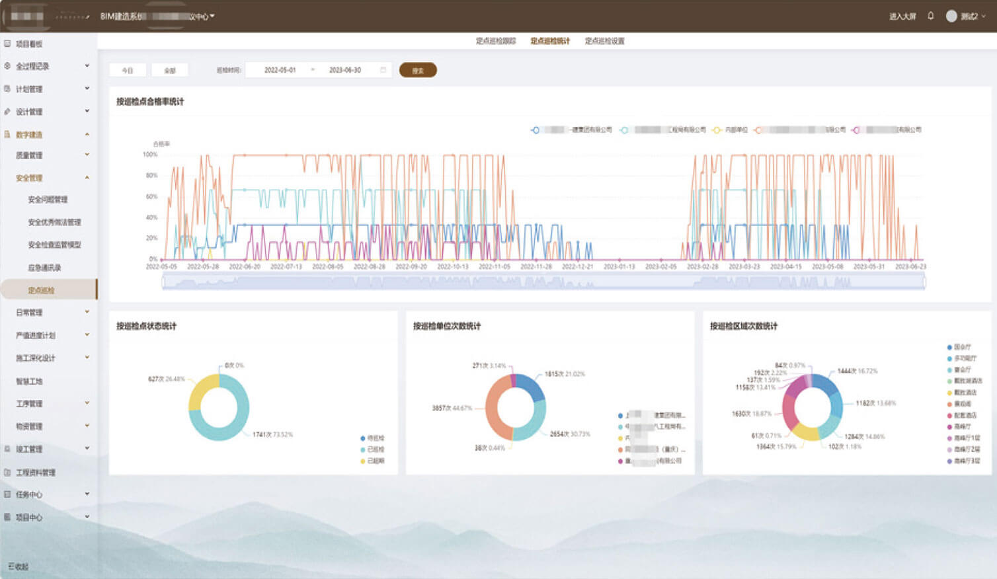This screenshot has width=997, height=579.
Task: Click the 计划管理 sidebar icon
Action: tap(7, 89)
